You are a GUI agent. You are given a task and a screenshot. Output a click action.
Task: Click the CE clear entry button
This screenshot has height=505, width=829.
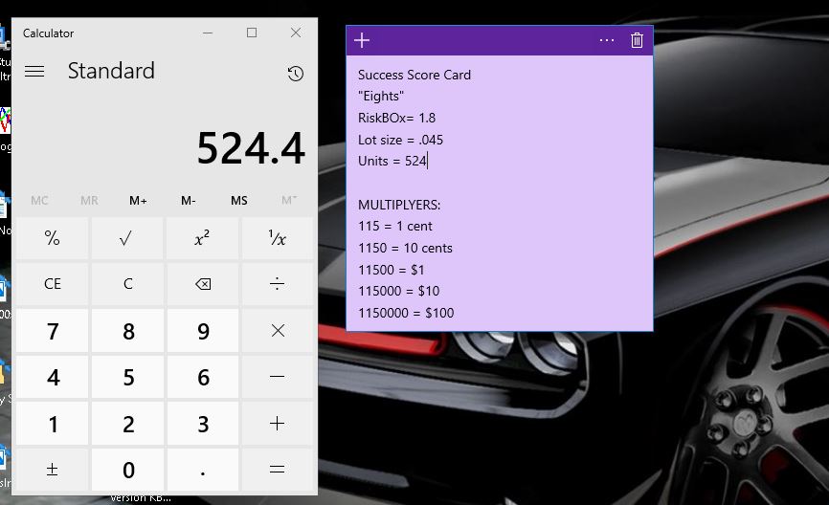pos(53,284)
